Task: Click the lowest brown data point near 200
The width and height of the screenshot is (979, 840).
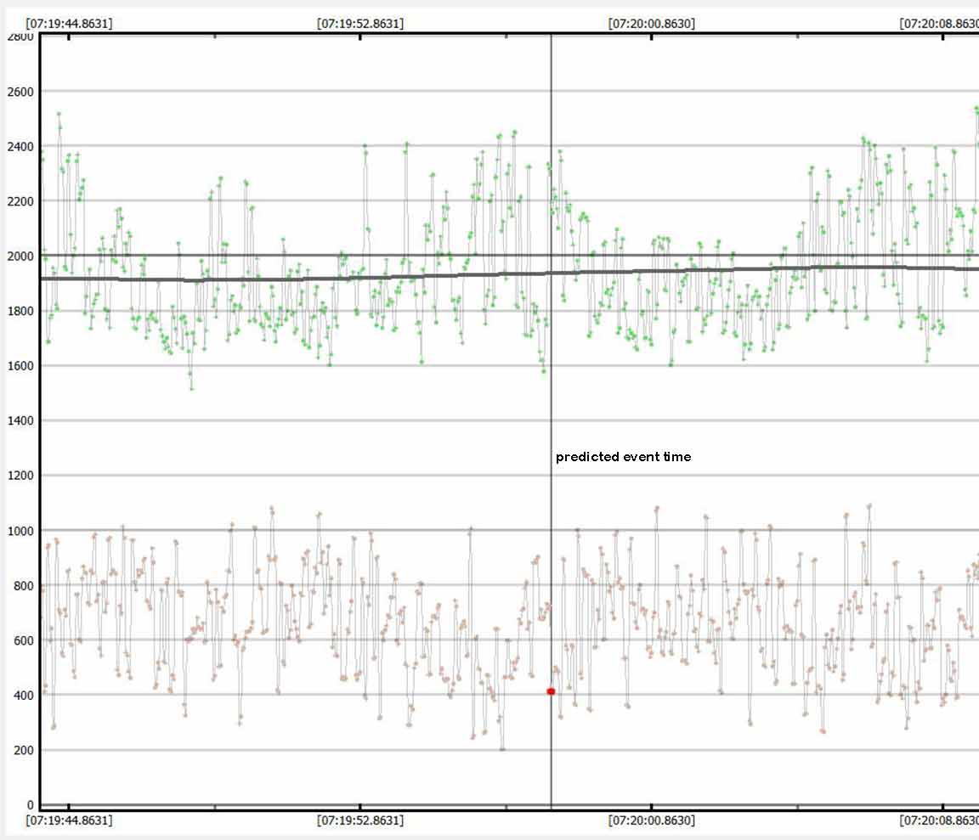Action: pos(502,749)
